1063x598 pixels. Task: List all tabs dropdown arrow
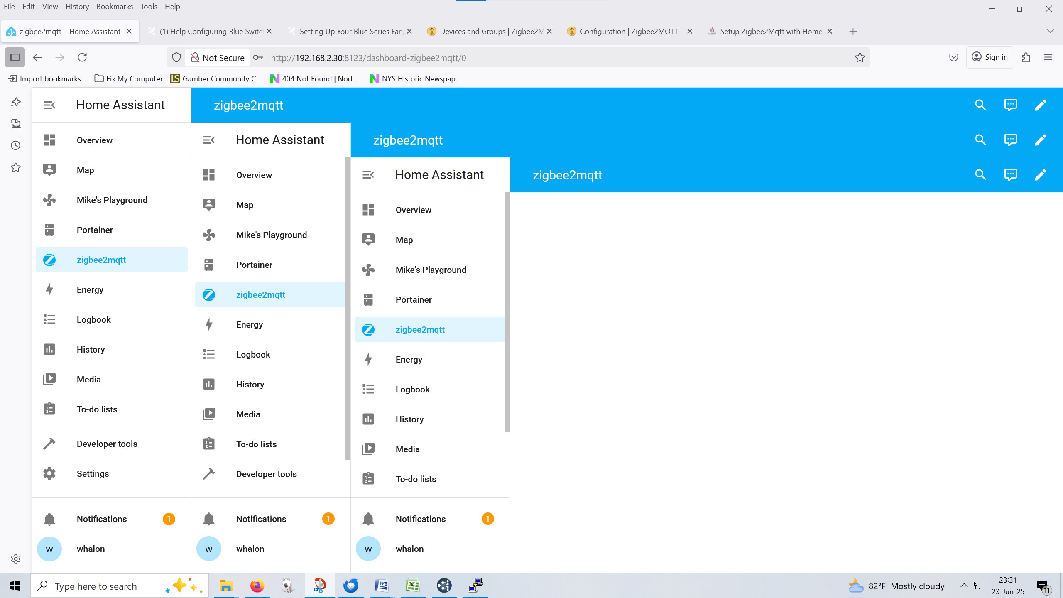(x=1051, y=32)
